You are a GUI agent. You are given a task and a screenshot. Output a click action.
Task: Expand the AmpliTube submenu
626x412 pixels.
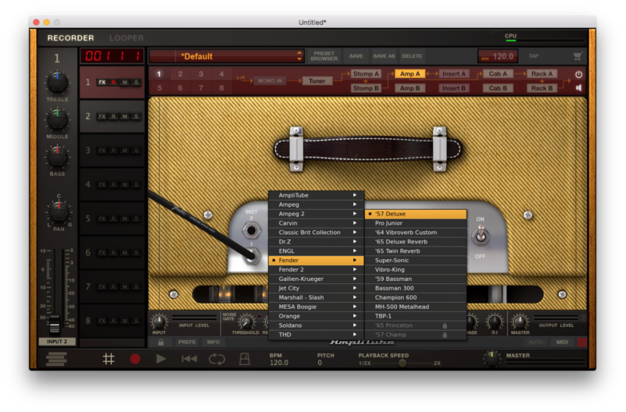tap(317, 195)
